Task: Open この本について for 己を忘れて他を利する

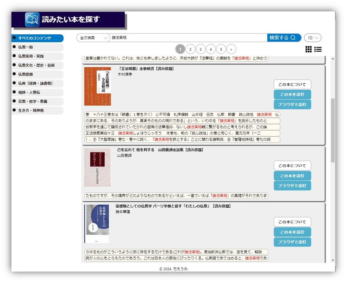Action: click(292, 165)
